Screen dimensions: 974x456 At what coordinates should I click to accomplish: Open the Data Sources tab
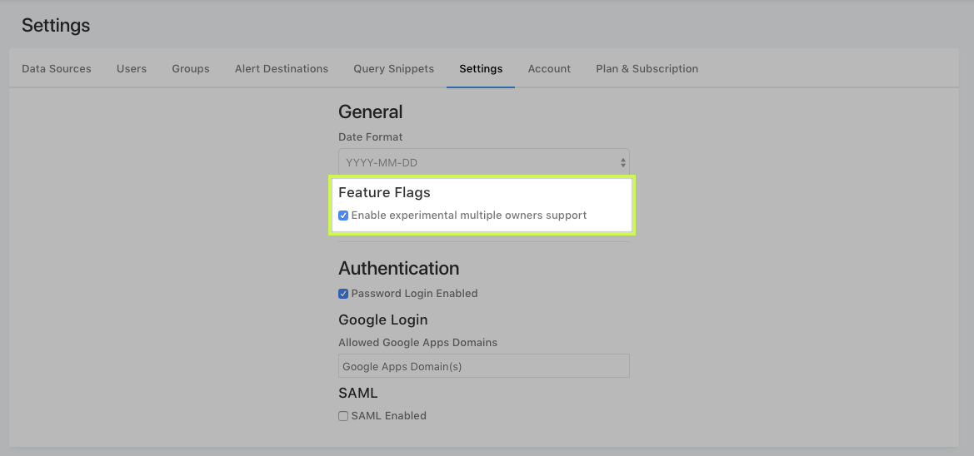pos(57,69)
